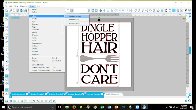Click the vertical scrollbar thumb
Screen dimensions: 196x110
click(190, 50)
